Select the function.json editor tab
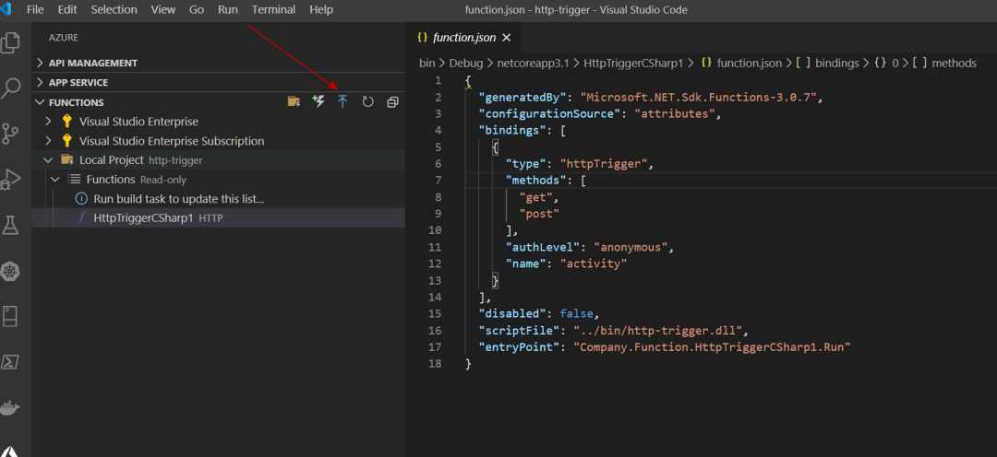Screen dimensions: 997x457 (x=464, y=38)
